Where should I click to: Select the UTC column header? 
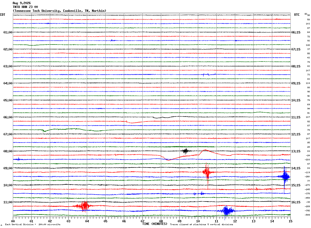[x=297, y=15]
